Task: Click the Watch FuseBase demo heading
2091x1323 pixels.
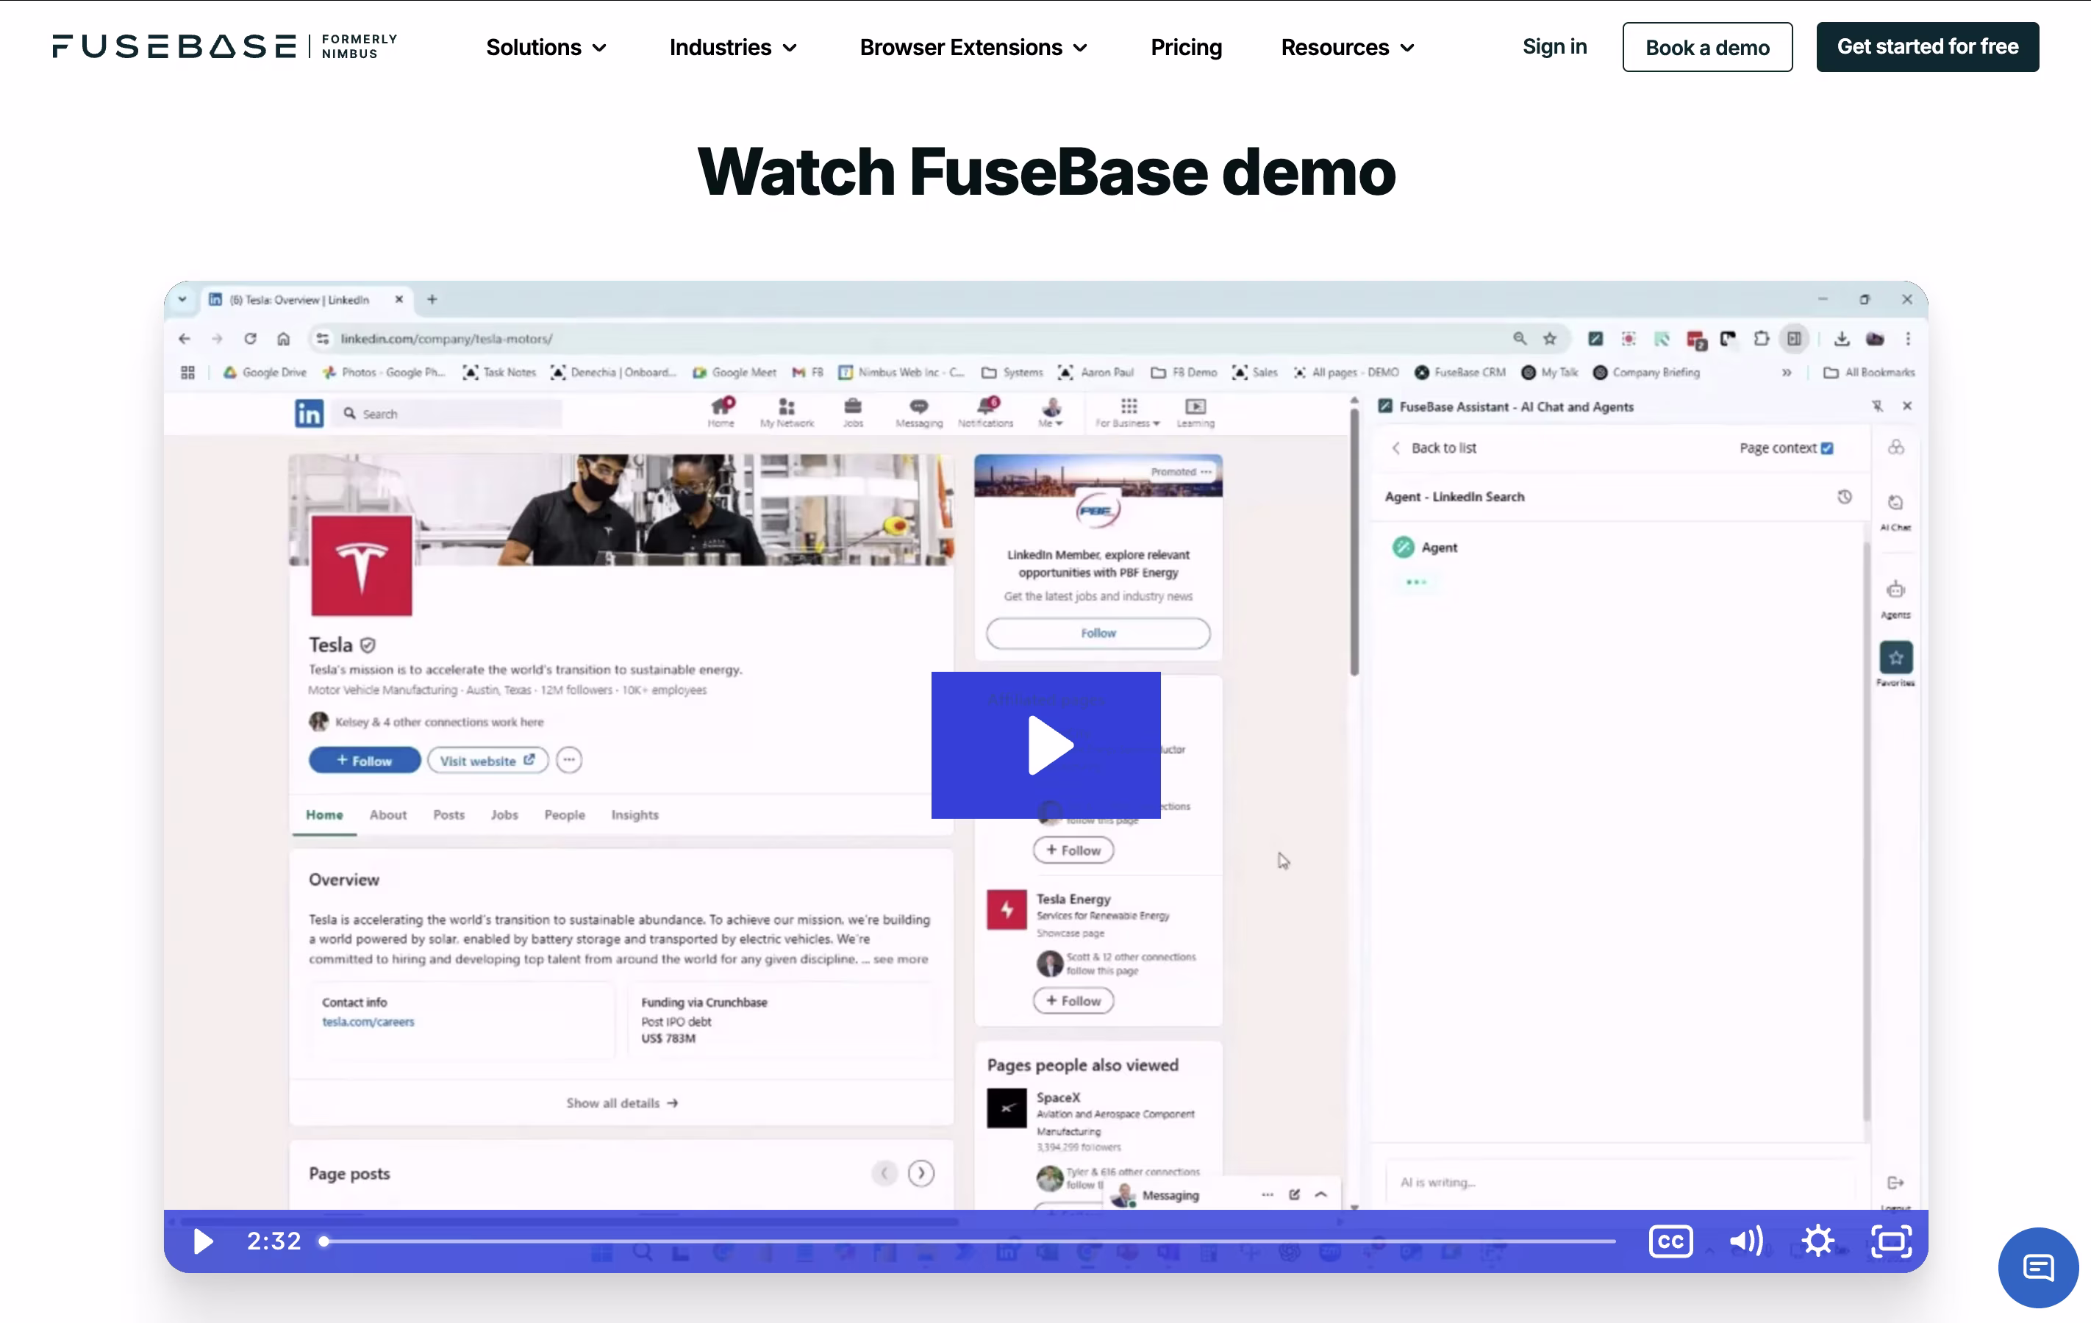Action: [x=1045, y=172]
